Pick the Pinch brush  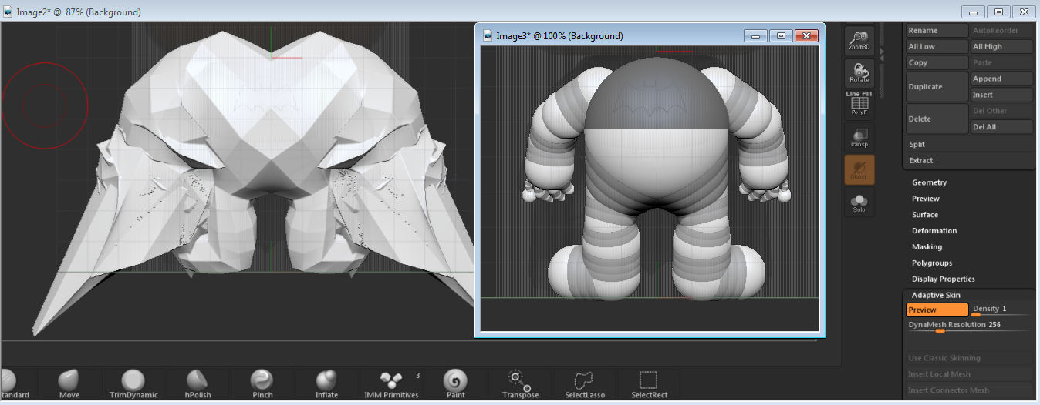(262, 383)
